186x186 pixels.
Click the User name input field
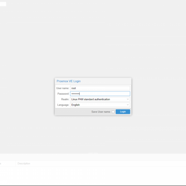100,88
